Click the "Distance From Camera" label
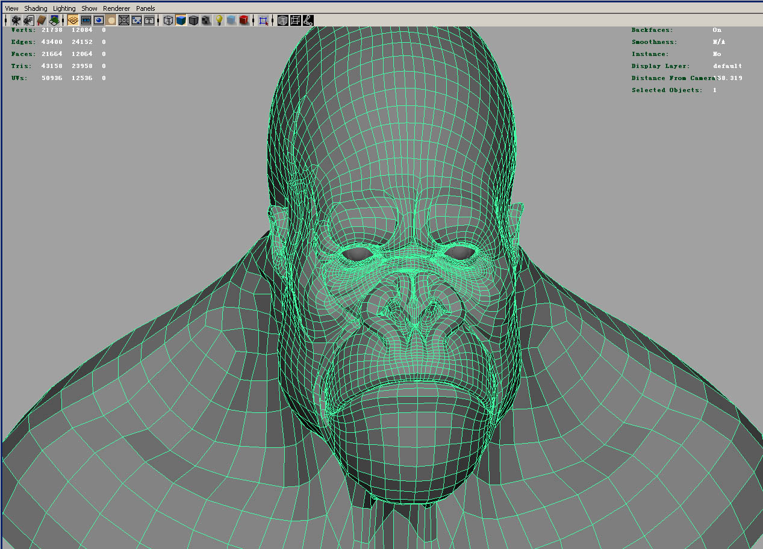This screenshot has width=763, height=549. [673, 78]
